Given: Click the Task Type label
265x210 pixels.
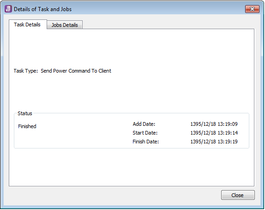Looking at the screenshot, I should pos(26,71).
